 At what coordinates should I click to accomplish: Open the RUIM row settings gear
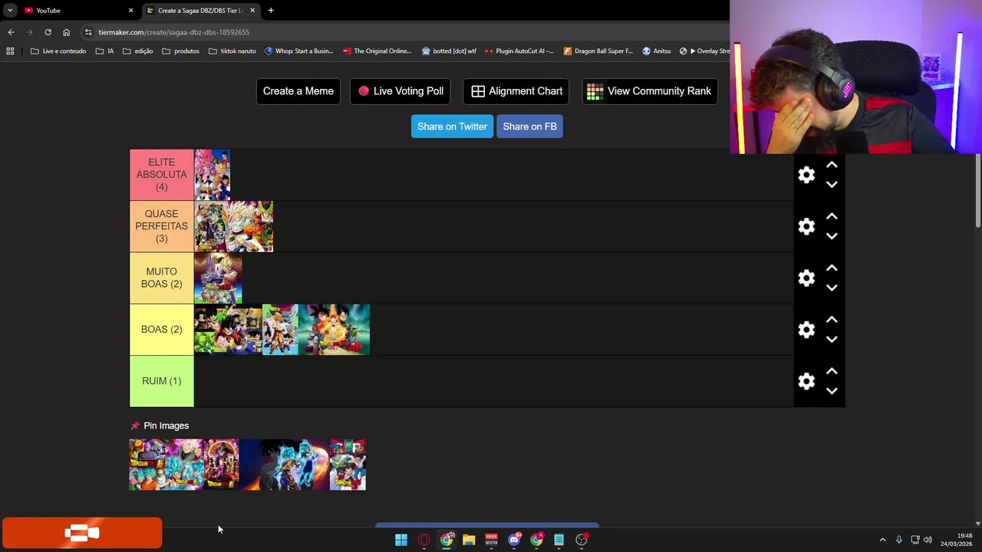pos(806,381)
